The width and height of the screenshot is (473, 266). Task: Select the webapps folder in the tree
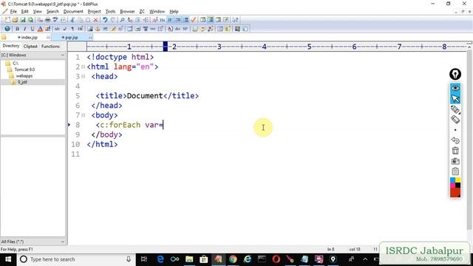24,75
